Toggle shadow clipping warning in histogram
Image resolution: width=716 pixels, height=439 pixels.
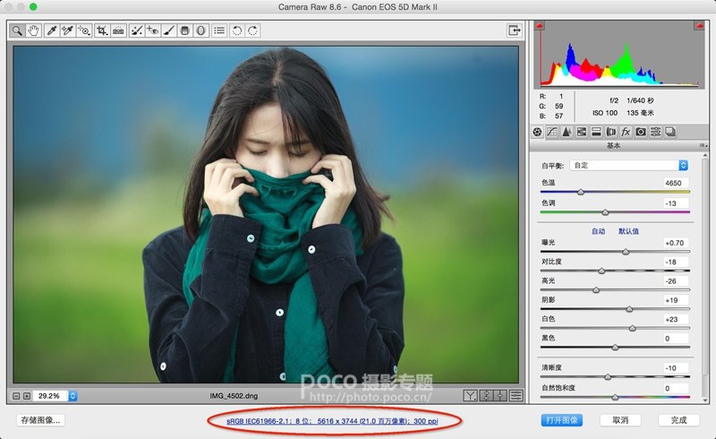(539, 26)
